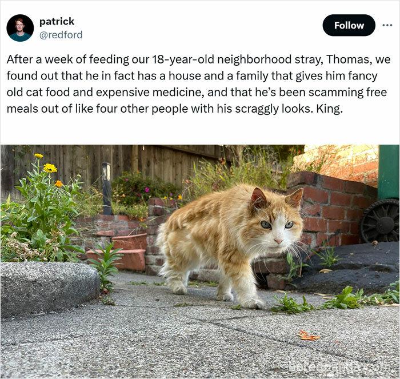The height and width of the screenshot is (379, 400).
Task: Click the tall yellow flower in photo
Action: coord(50,168)
